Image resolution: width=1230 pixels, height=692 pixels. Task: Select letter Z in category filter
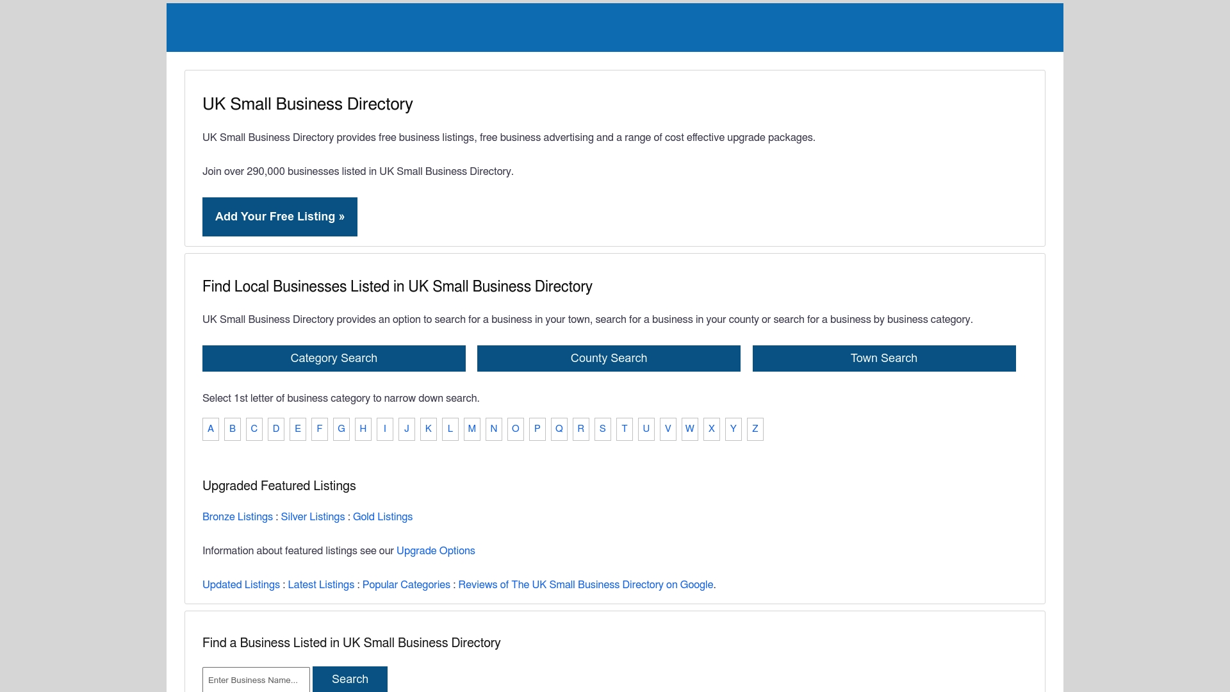(755, 429)
